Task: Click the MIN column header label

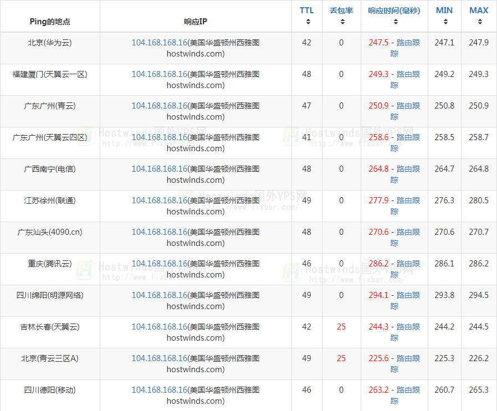Action: (x=444, y=11)
